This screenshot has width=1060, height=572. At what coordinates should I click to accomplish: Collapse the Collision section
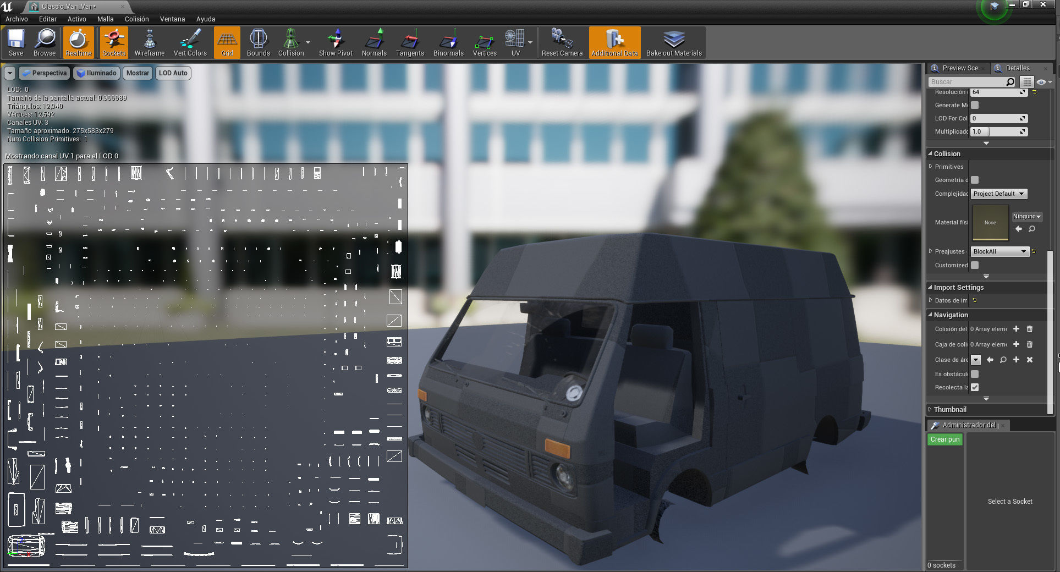click(x=930, y=153)
